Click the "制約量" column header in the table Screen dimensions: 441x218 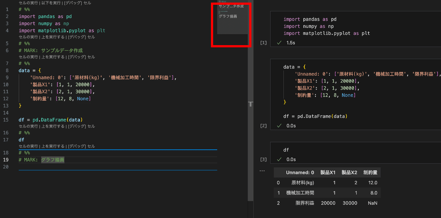tap(370, 172)
